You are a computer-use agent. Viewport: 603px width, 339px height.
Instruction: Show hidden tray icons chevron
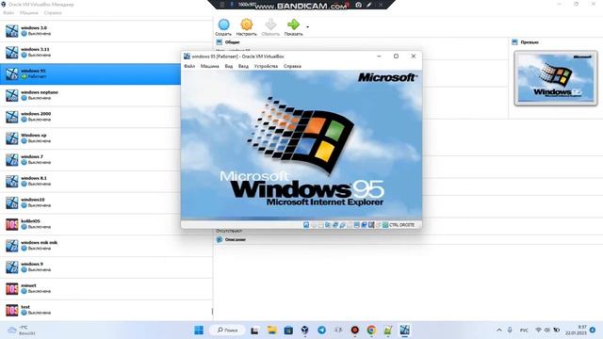499,331
